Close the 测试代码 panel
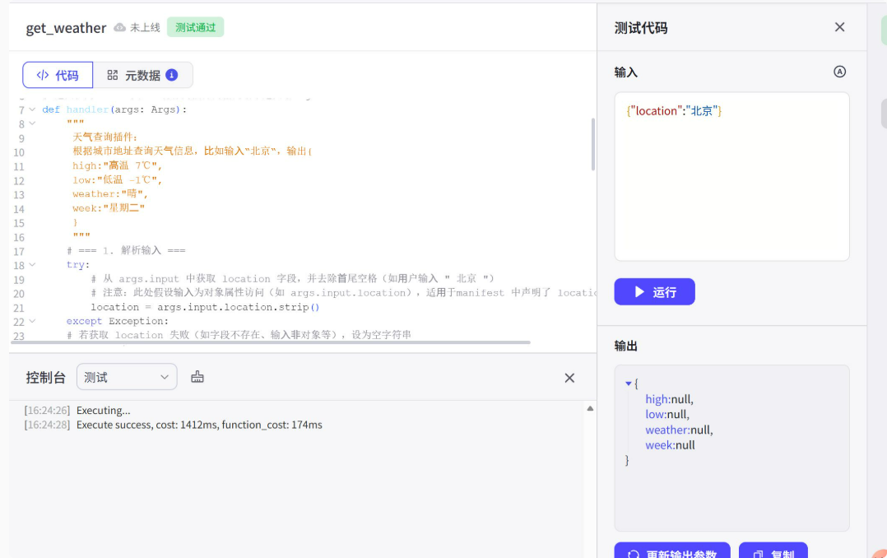The height and width of the screenshot is (558, 887). pyautogui.click(x=839, y=27)
